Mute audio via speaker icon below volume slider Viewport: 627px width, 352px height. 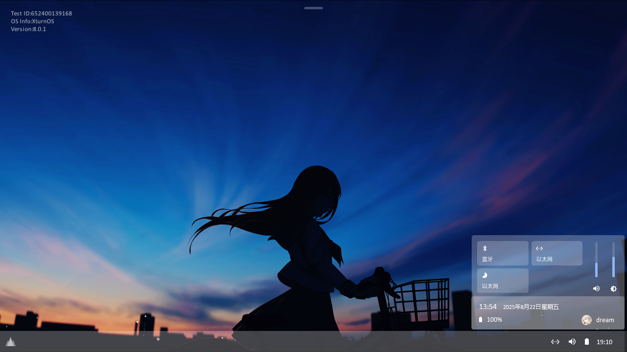point(596,288)
